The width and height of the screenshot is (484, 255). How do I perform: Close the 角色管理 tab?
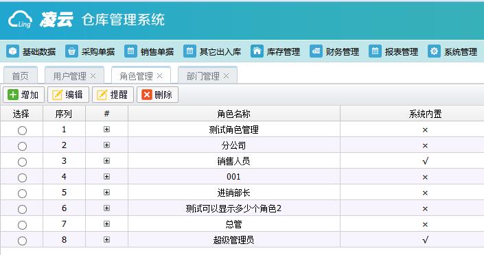tap(159, 76)
